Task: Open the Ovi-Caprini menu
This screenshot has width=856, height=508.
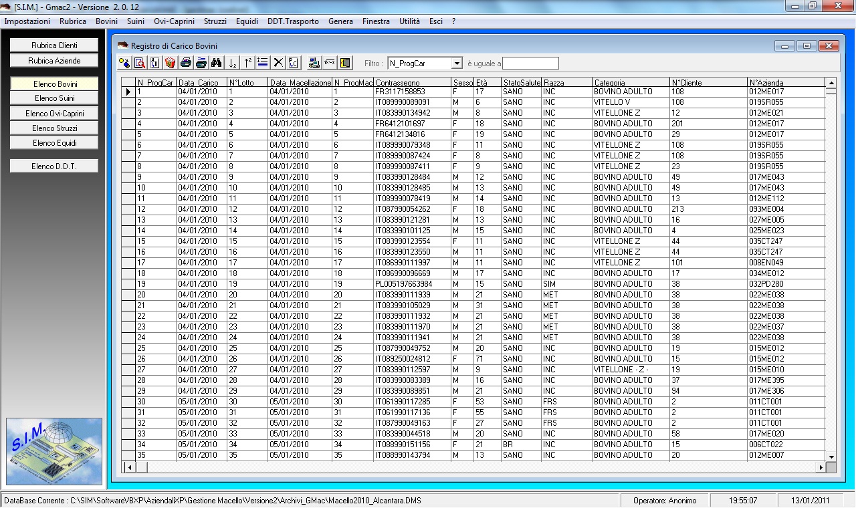Action: tap(174, 21)
